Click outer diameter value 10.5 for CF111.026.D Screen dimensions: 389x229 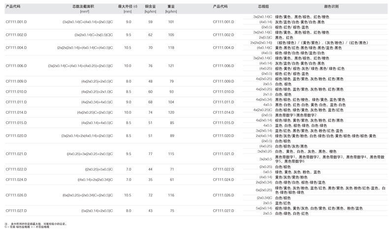(x=128, y=195)
